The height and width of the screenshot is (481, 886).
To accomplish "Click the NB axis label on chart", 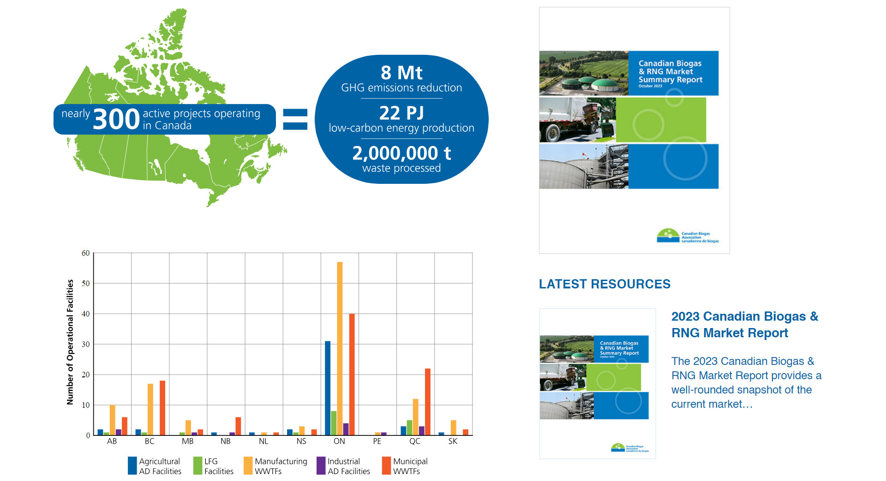I will pos(225,441).
